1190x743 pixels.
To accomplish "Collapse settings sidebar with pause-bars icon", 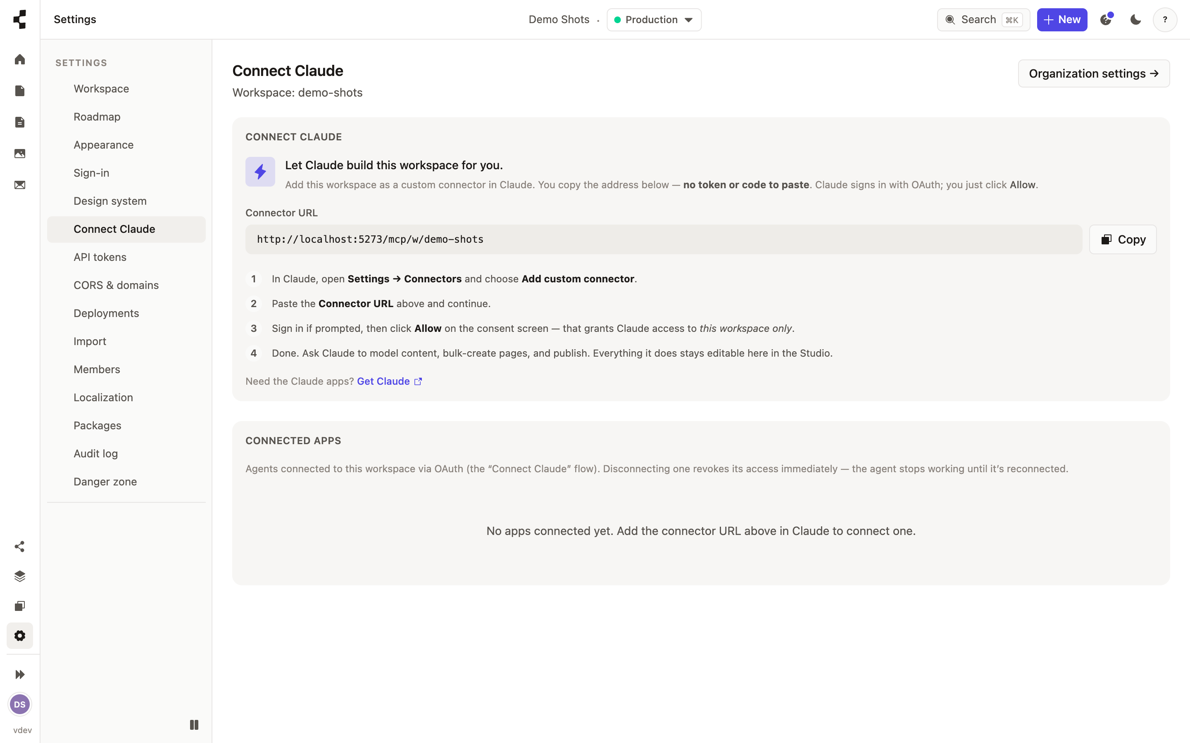I will coord(194,725).
